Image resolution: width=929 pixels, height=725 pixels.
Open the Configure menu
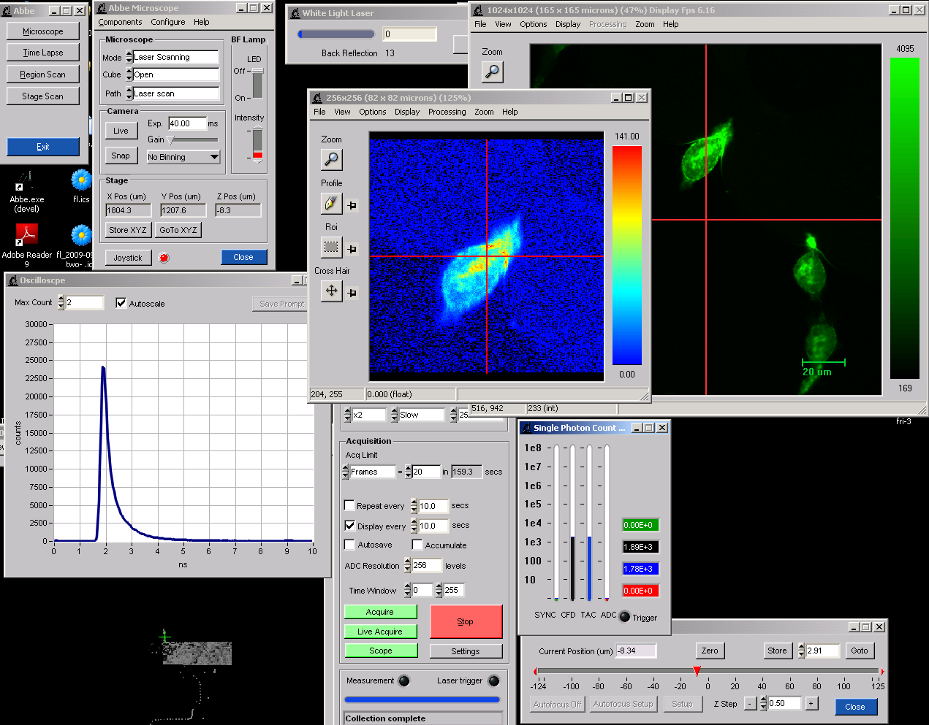coord(168,22)
